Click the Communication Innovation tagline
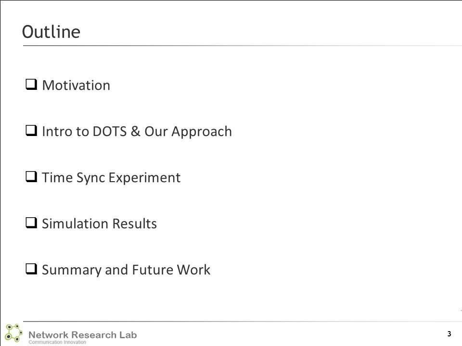 pos(57,342)
